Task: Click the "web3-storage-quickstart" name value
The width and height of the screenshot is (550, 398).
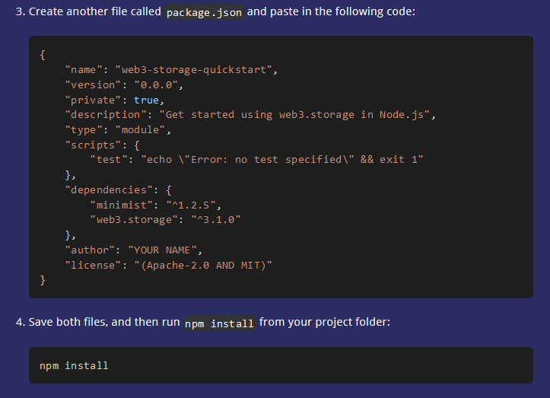Action: tap(196, 70)
